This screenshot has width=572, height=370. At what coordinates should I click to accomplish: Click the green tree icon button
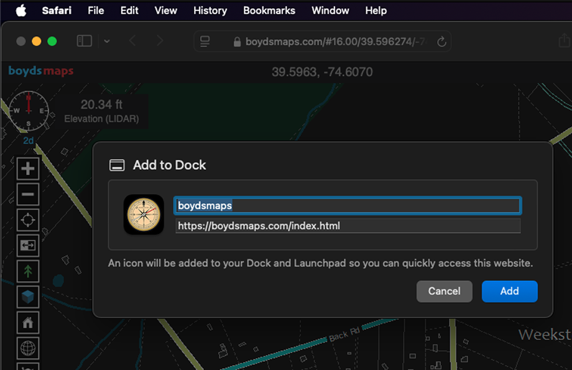tap(28, 271)
